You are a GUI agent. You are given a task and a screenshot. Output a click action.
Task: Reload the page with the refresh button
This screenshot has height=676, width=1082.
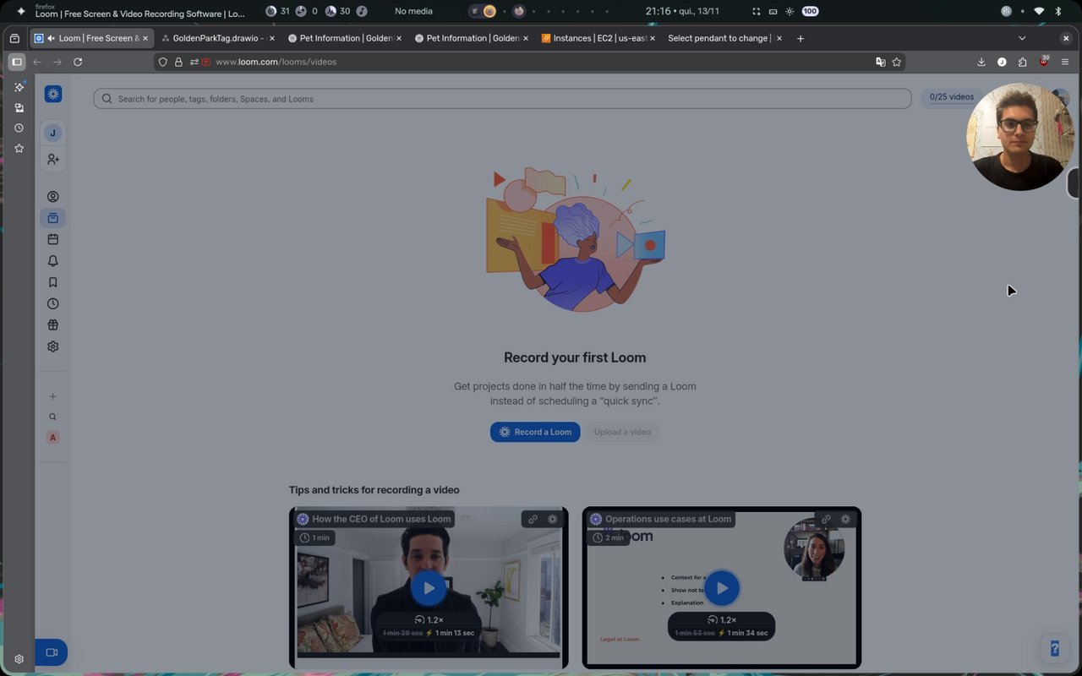[78, 62]
